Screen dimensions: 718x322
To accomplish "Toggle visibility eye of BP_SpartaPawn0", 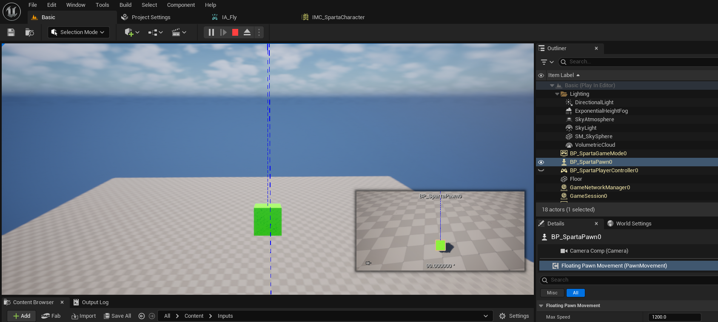I will click(x=541, y=162).
